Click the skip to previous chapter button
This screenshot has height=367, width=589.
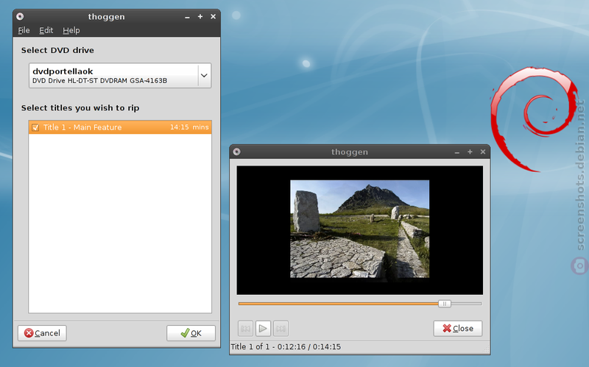coord(245,329)
